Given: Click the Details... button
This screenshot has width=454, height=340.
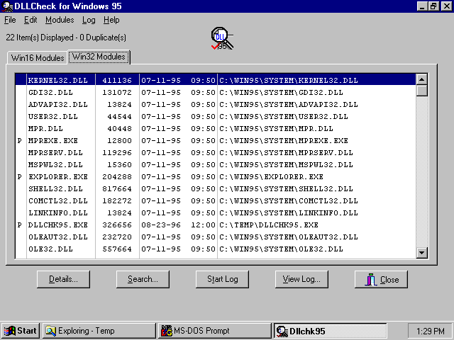Looking at the screenshot, I should tap(63, 279).
